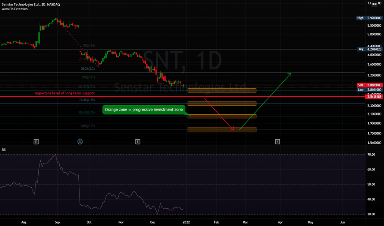This screenshot has height=226, width=384.
Task: Click the 0%(4.24) Fibonacci level label
Action: (x=89, y=46)
